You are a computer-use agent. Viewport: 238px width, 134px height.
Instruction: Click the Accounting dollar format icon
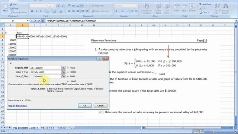[116, 11]
